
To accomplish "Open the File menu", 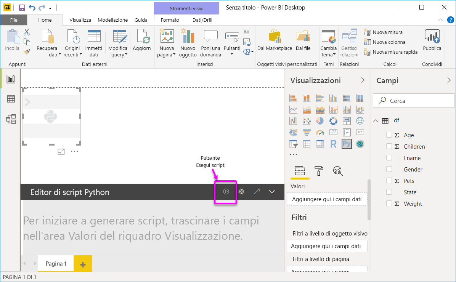I will point(14,20).
